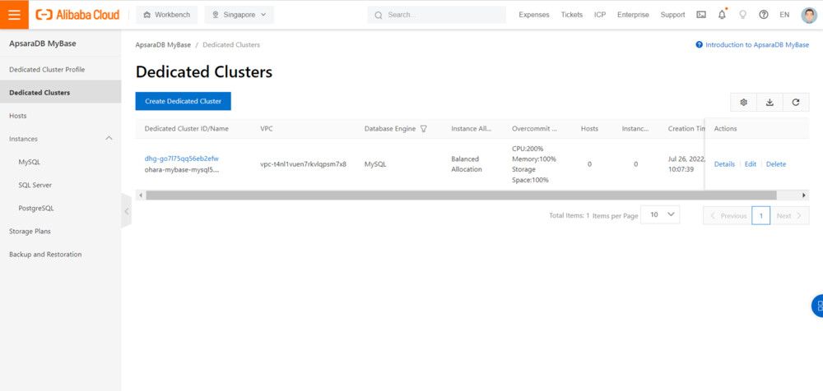Click ApsaraDB MyBase breadcrumb
823x391 pixels.
(163, 45)
